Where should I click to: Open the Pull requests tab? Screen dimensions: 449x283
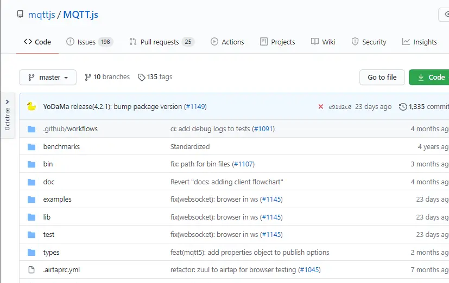click(162, 42)
